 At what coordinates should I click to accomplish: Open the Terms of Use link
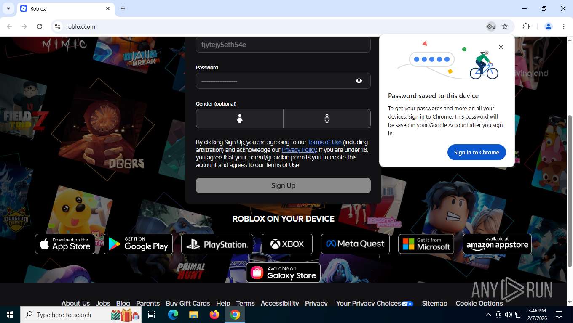click(324, 142)
